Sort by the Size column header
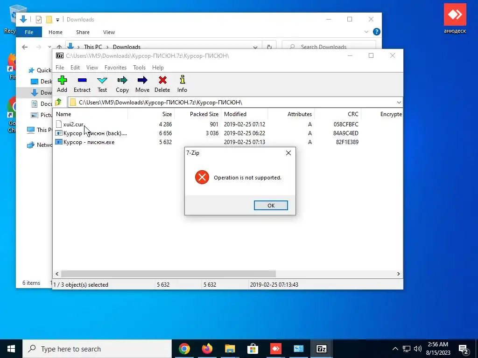 (151, 114)
